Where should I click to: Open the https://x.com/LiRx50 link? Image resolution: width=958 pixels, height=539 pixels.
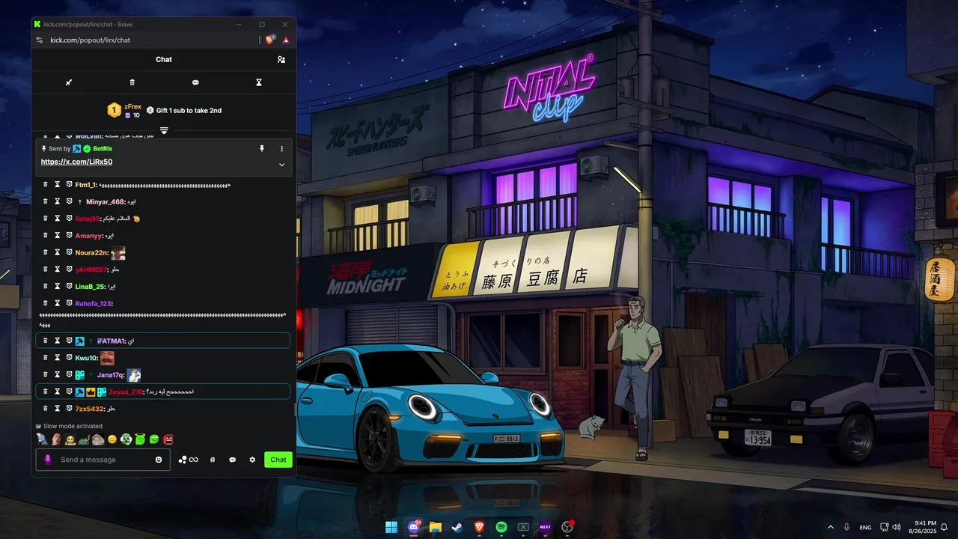pyautogui.click(x=76, y=162)
